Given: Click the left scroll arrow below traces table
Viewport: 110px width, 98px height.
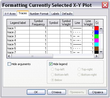Looking at the screenshot, I should click(x=9, y=56).
